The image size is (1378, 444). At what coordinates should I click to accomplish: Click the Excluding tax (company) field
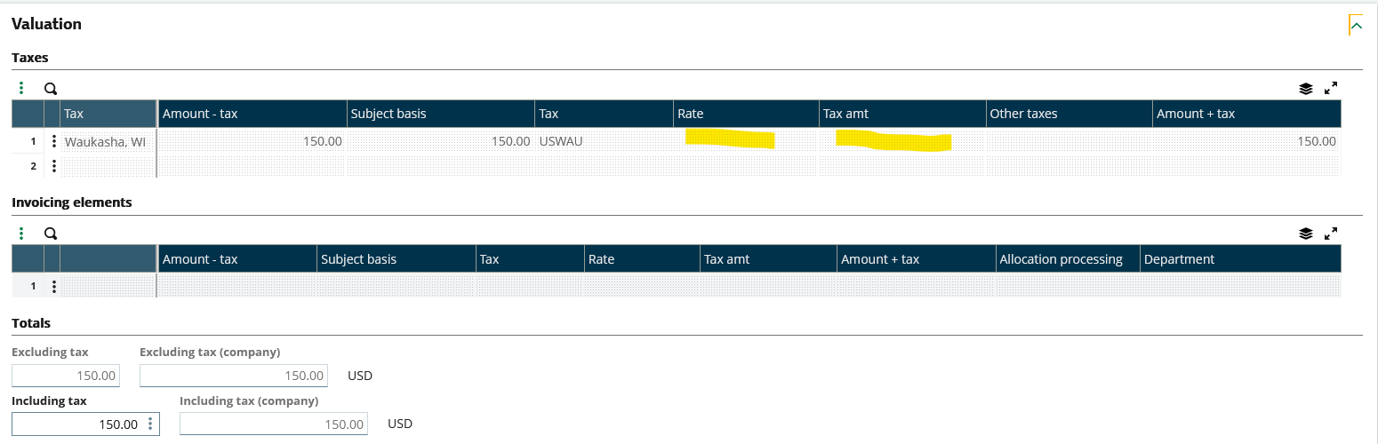[234, 376]
